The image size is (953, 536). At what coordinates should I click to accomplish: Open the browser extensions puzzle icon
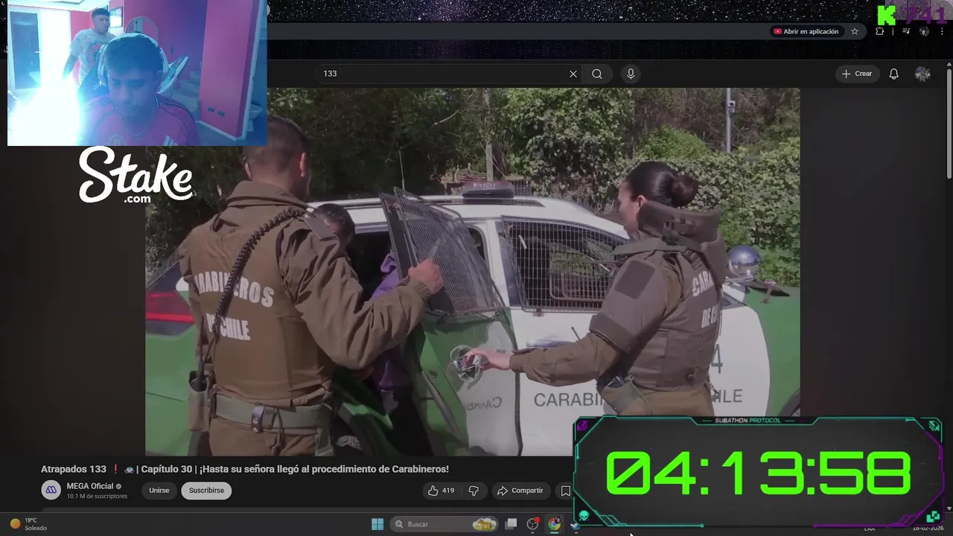[x=880, y=31]
